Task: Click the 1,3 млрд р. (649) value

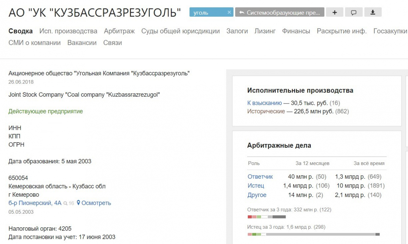Action: click(x=358, y=177)
